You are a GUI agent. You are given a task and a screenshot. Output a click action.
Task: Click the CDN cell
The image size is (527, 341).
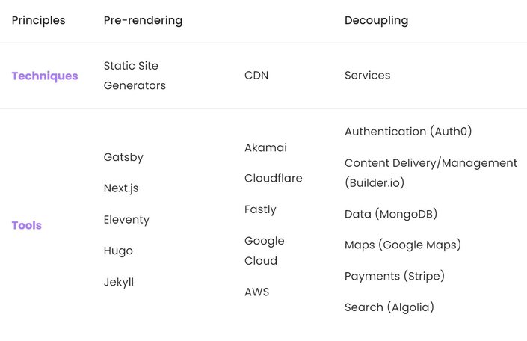[256, 75]
